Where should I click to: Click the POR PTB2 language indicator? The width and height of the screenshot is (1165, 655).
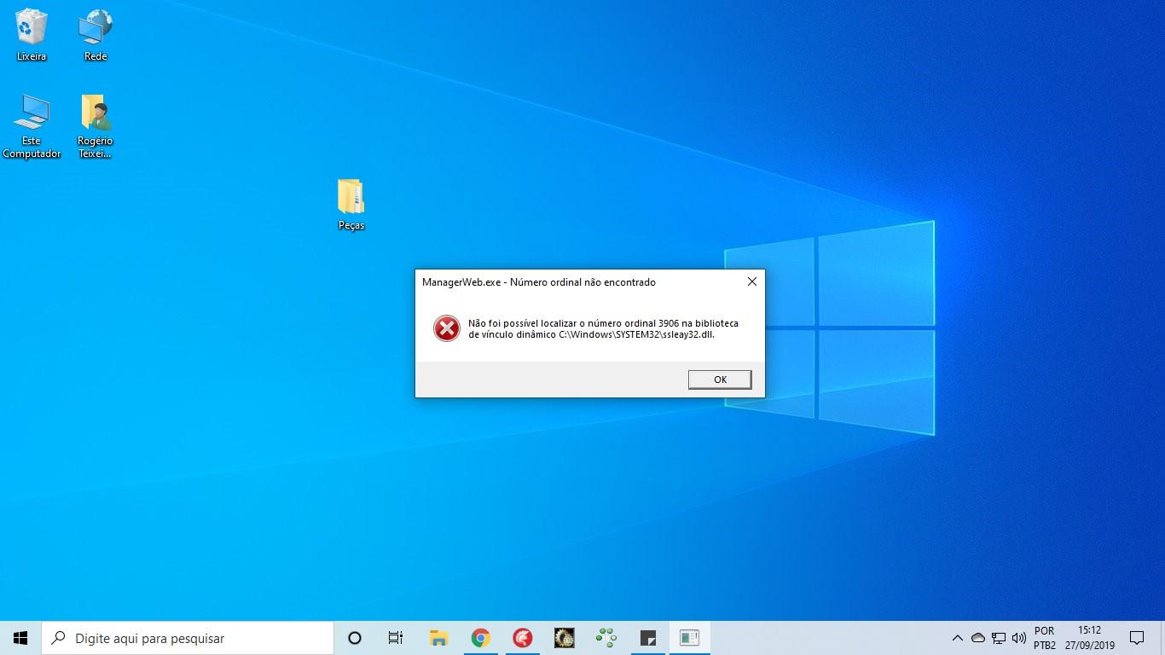tap(1045, 638)
